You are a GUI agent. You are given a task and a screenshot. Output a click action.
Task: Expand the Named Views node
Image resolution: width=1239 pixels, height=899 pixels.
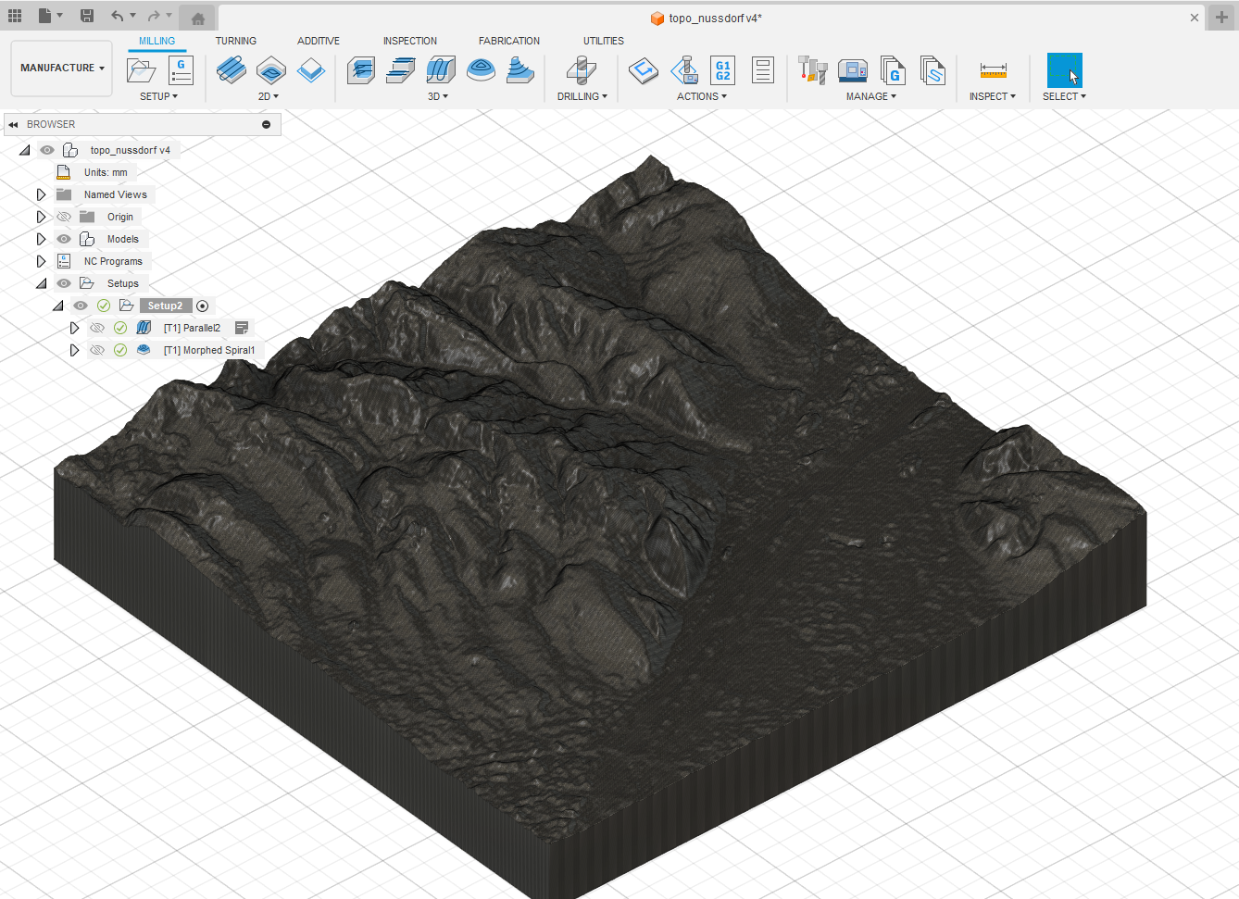[x=41, y=194]
